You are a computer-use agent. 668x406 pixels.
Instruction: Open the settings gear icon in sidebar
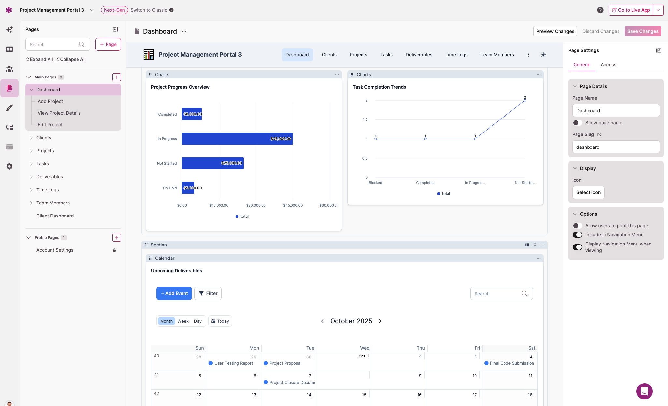point(9,166)
